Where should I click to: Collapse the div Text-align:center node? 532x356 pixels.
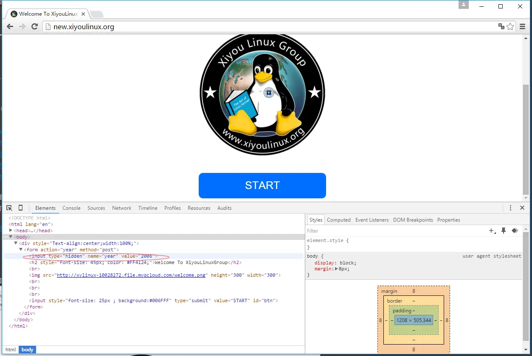[16, 243]
